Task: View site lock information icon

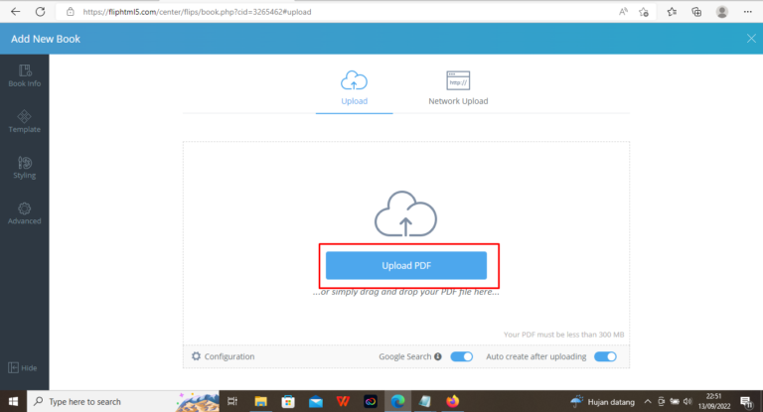Action: pos(71,12)
